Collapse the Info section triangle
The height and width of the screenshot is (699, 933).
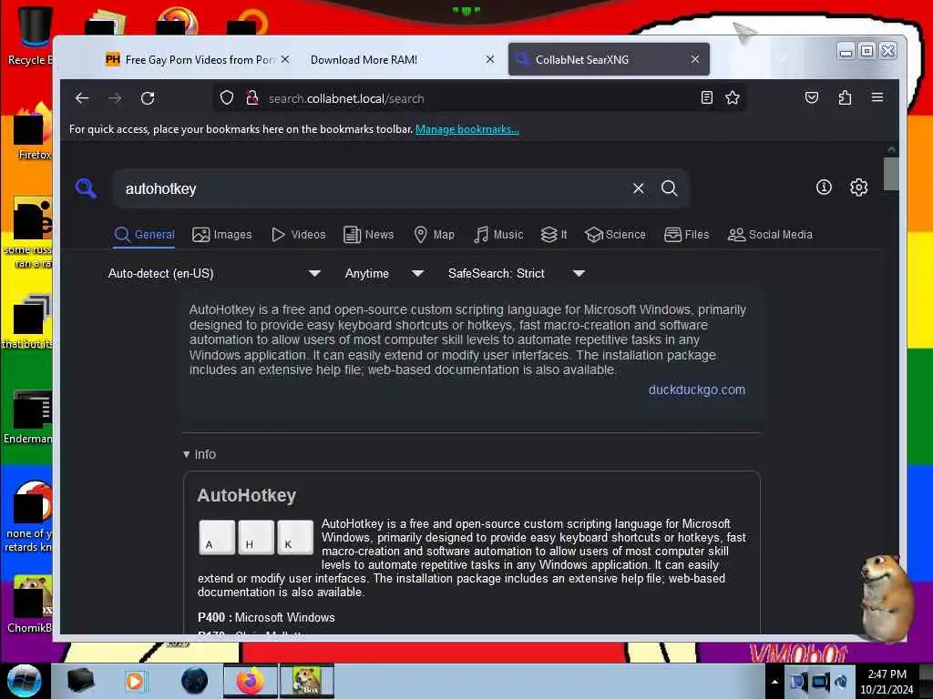[186, 454]
